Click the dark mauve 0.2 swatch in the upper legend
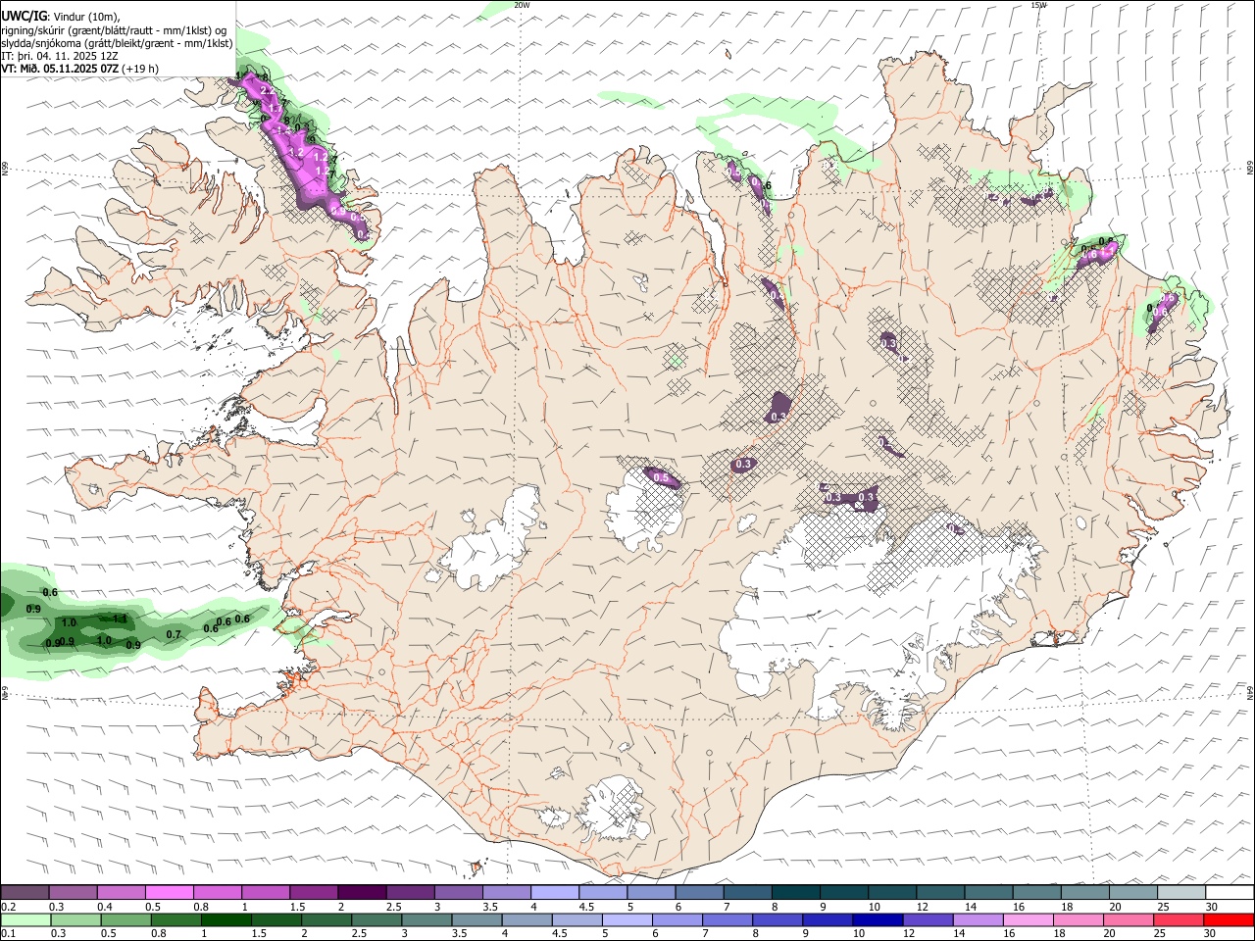 (25, 893)
